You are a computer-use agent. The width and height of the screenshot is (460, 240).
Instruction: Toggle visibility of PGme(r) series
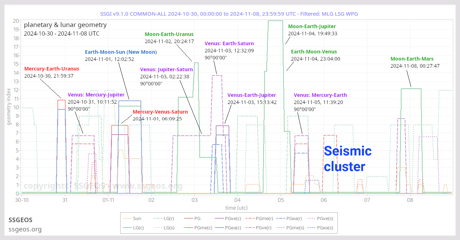point(250,218)
